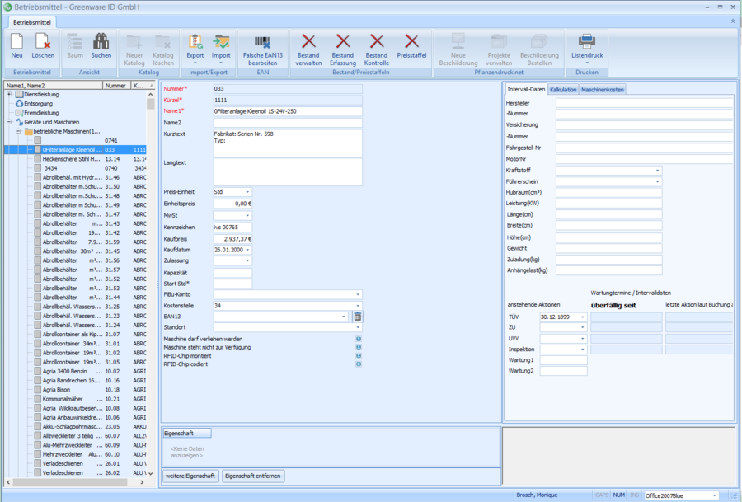This screenshot has width=742, height=502.
Task: Select the Intervall-Daten tab
Action: (526, 89)
